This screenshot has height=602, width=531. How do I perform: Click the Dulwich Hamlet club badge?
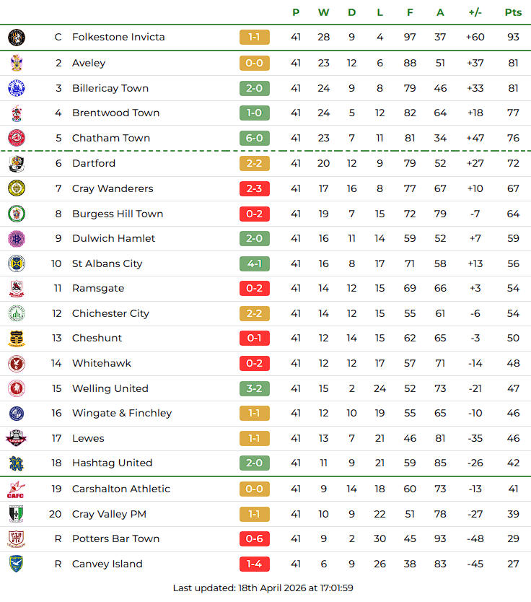coord(17,238)
